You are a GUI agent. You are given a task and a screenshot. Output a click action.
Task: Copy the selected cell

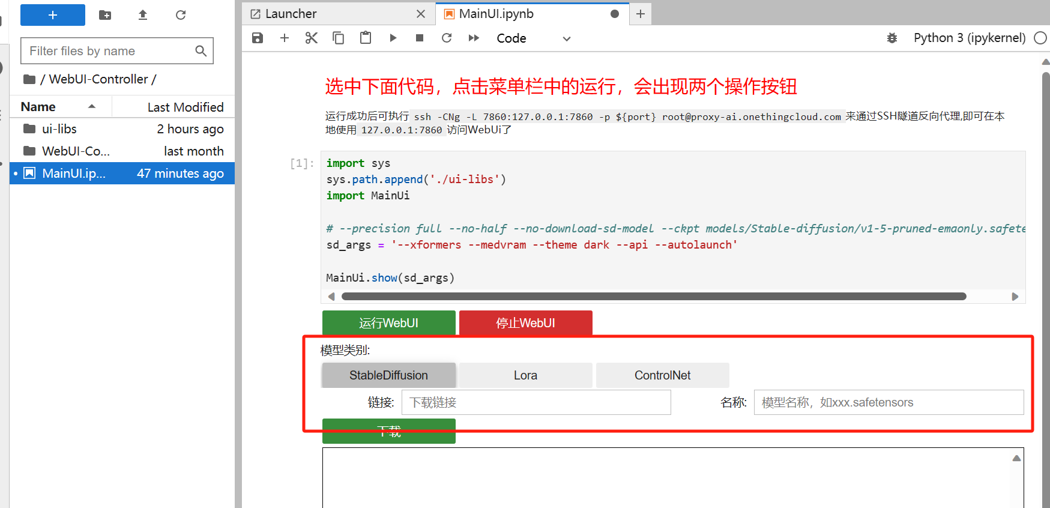click(x=339, y=38)
